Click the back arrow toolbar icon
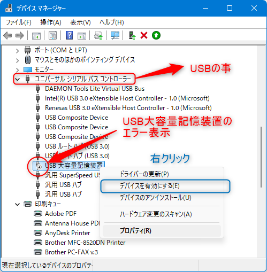 [7, 35]
